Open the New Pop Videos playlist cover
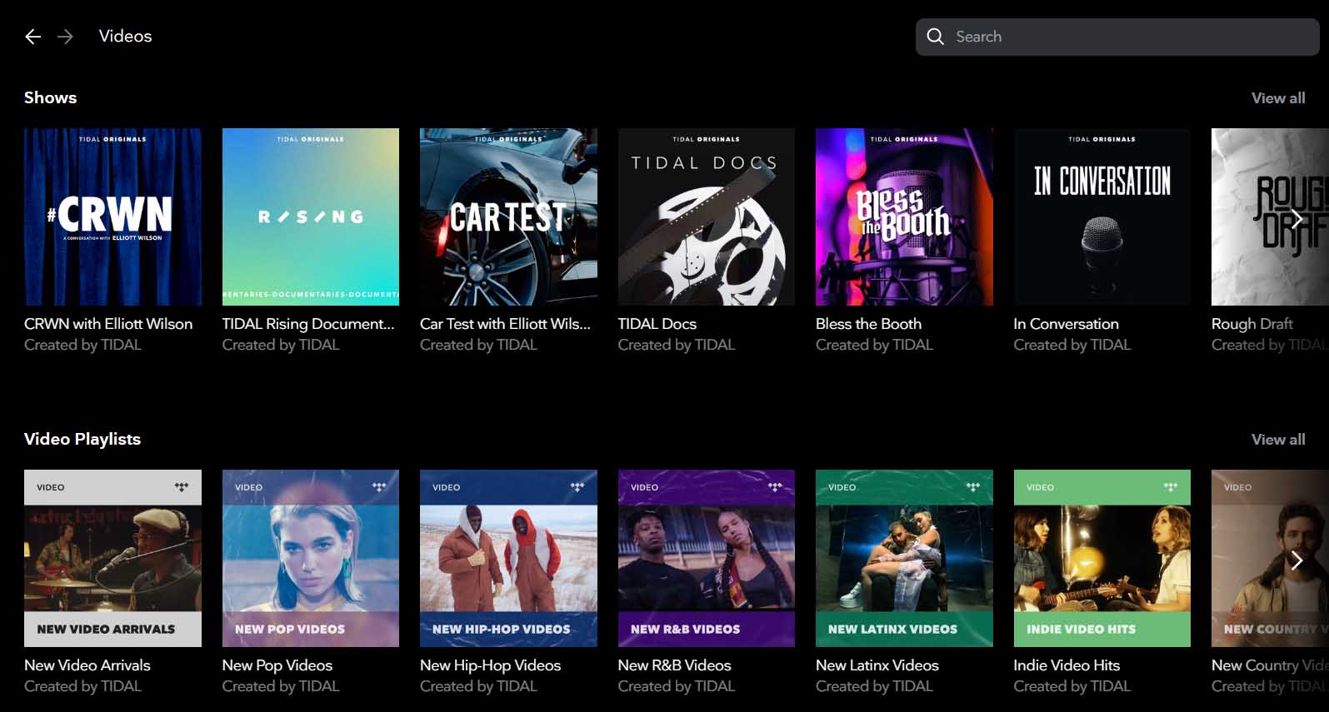 [311, 558]
